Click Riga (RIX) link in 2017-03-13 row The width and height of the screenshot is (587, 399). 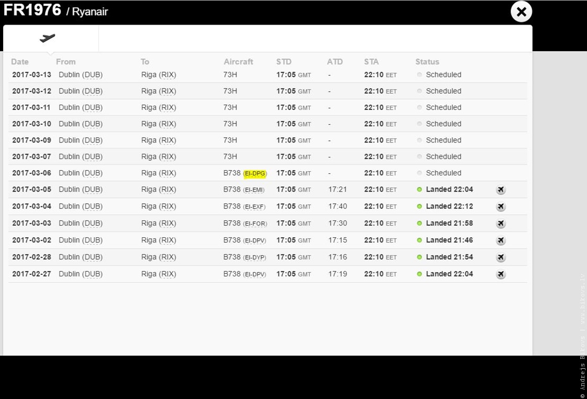pyautogui.click(x=158, y=75)
